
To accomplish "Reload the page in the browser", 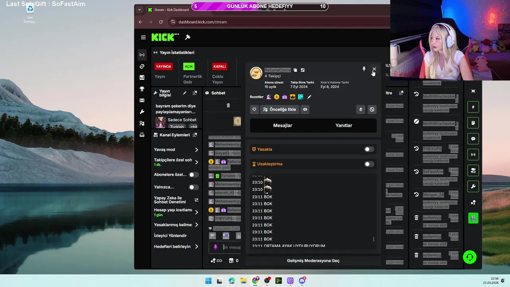I will click(161, 22).
